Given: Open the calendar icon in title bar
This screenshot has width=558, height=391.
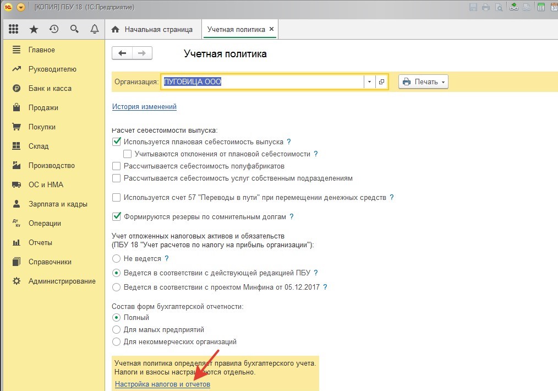Looking at the screenshot, I should (x=554, y=8).
